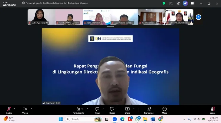Screen dimensions: 221x123
Task: Open weather widget showing 82°F Sunny
Action: 9,119
